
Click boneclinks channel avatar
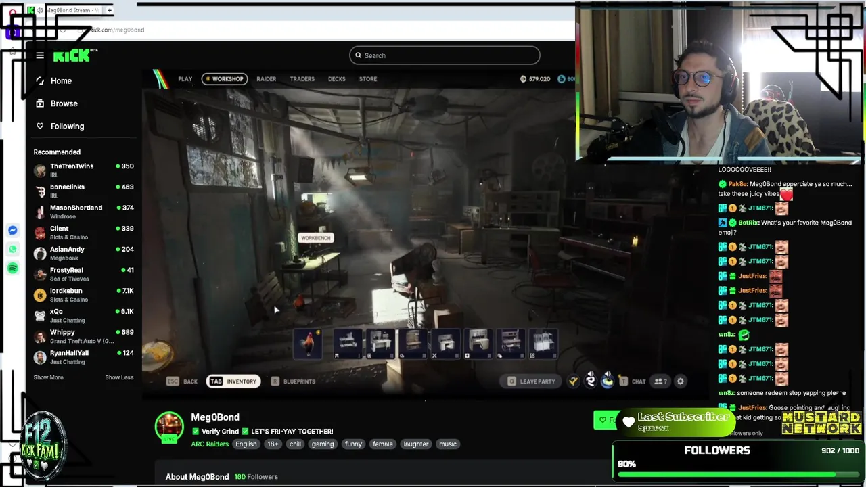(x=40, y=191)
